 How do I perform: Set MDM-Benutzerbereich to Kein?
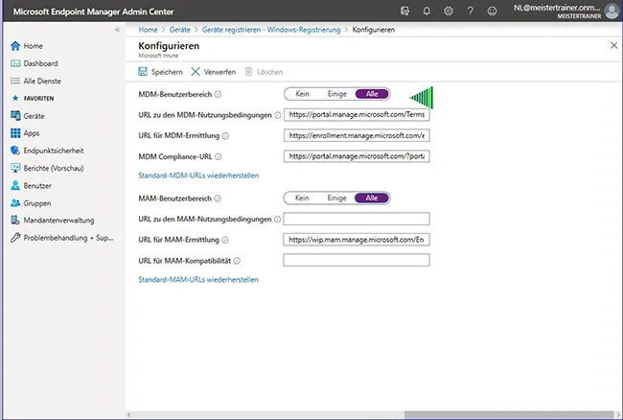pos(301,94)
